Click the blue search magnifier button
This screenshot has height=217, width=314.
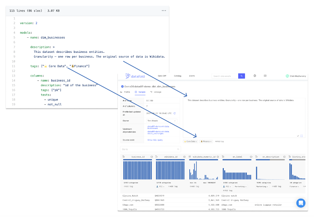[241, 76]
